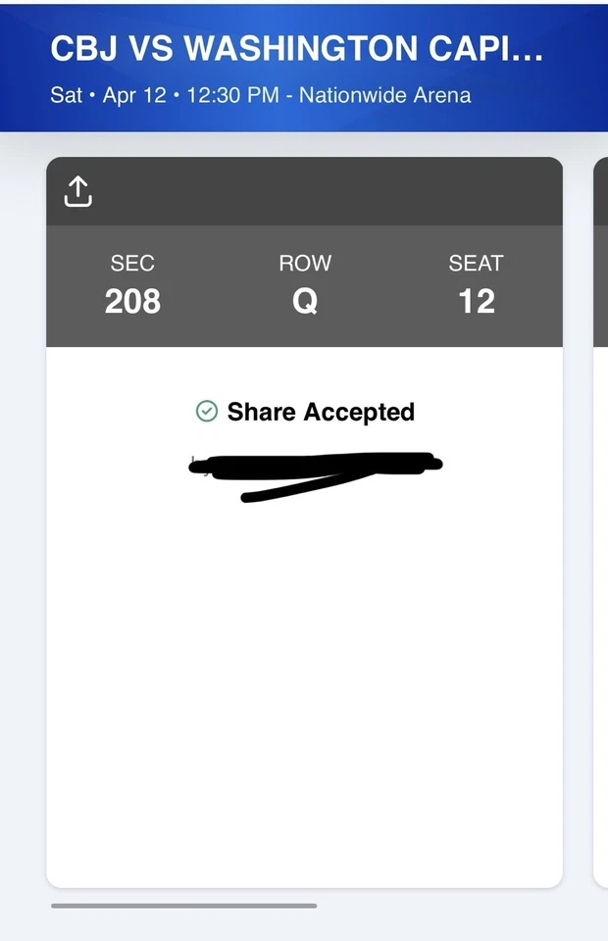Show the next ticket card peeking right

pos(600,520)
